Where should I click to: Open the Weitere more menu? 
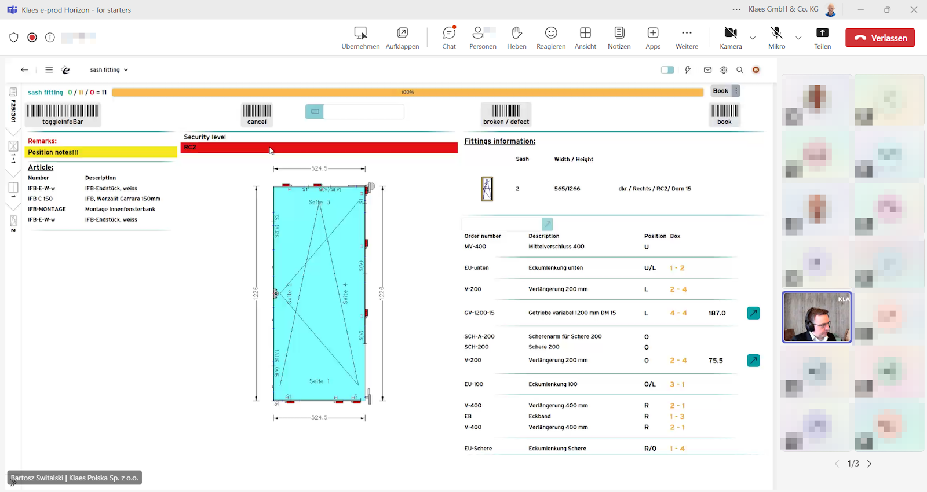coord(687,38)
